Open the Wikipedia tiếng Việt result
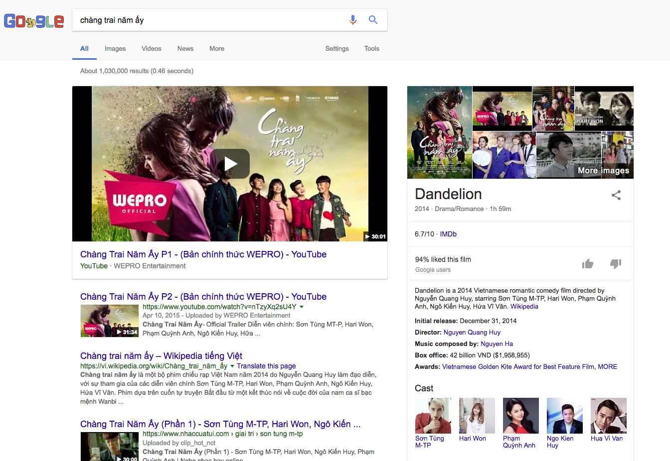The height and width of the screenshot is (461, 670). (x=161, y=356)
